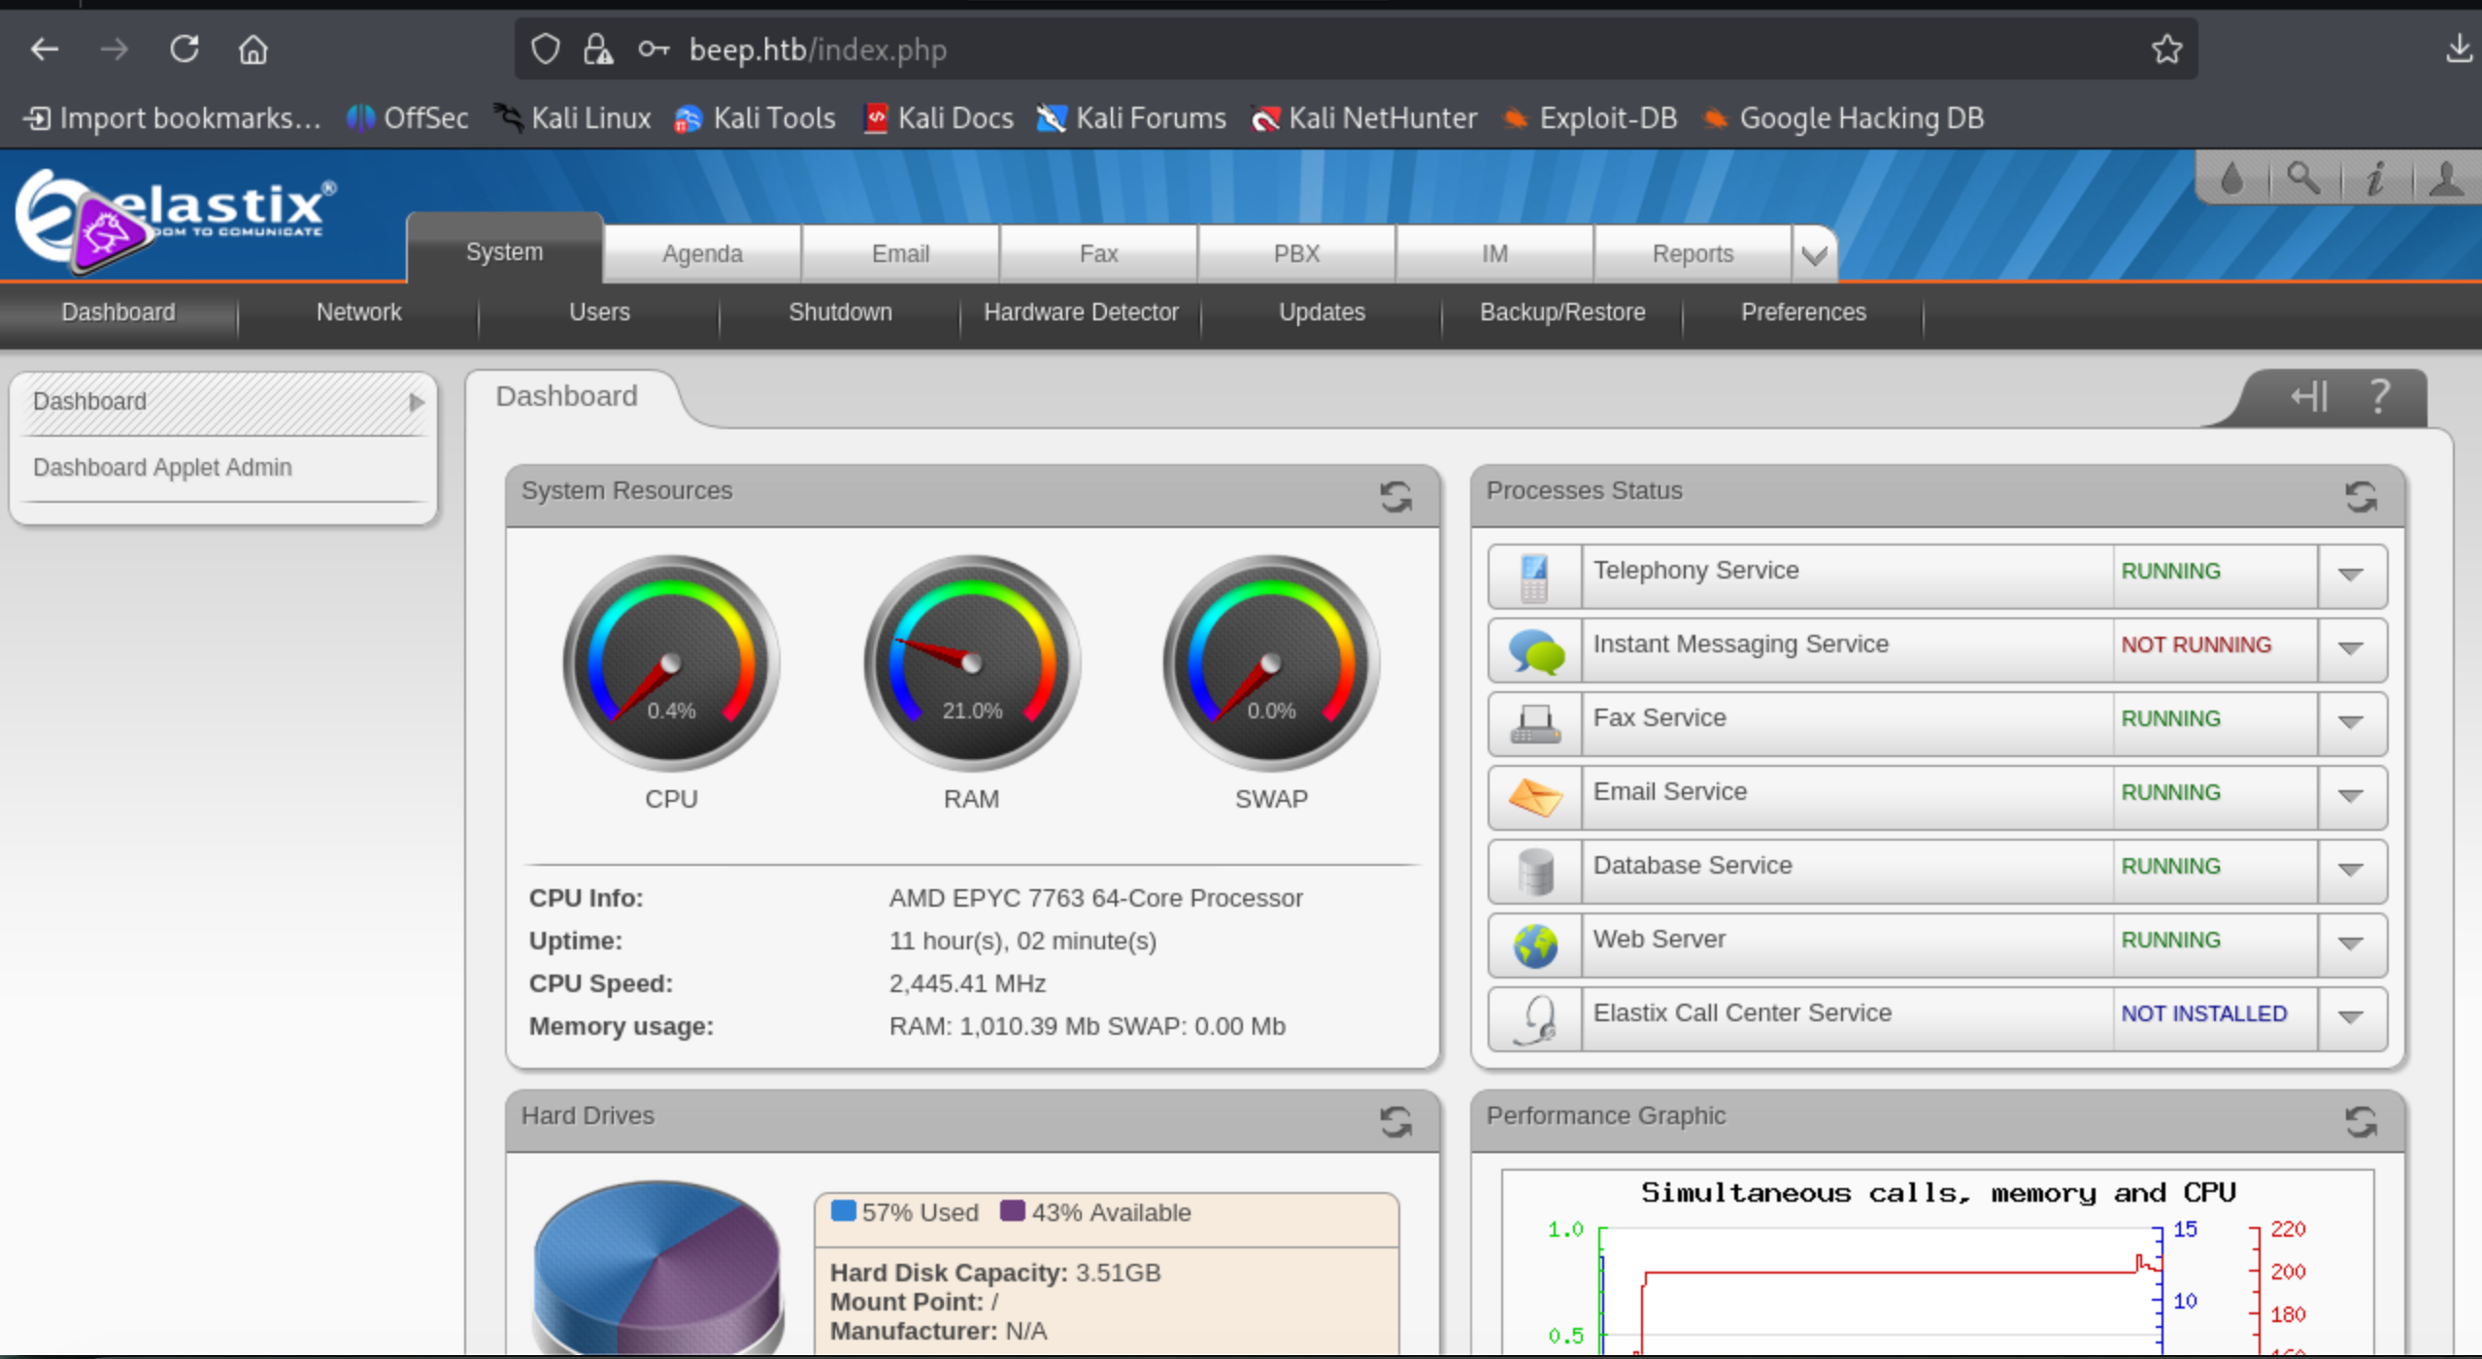
Task: Refresh the Processes Status applet
Action: 2361,496
